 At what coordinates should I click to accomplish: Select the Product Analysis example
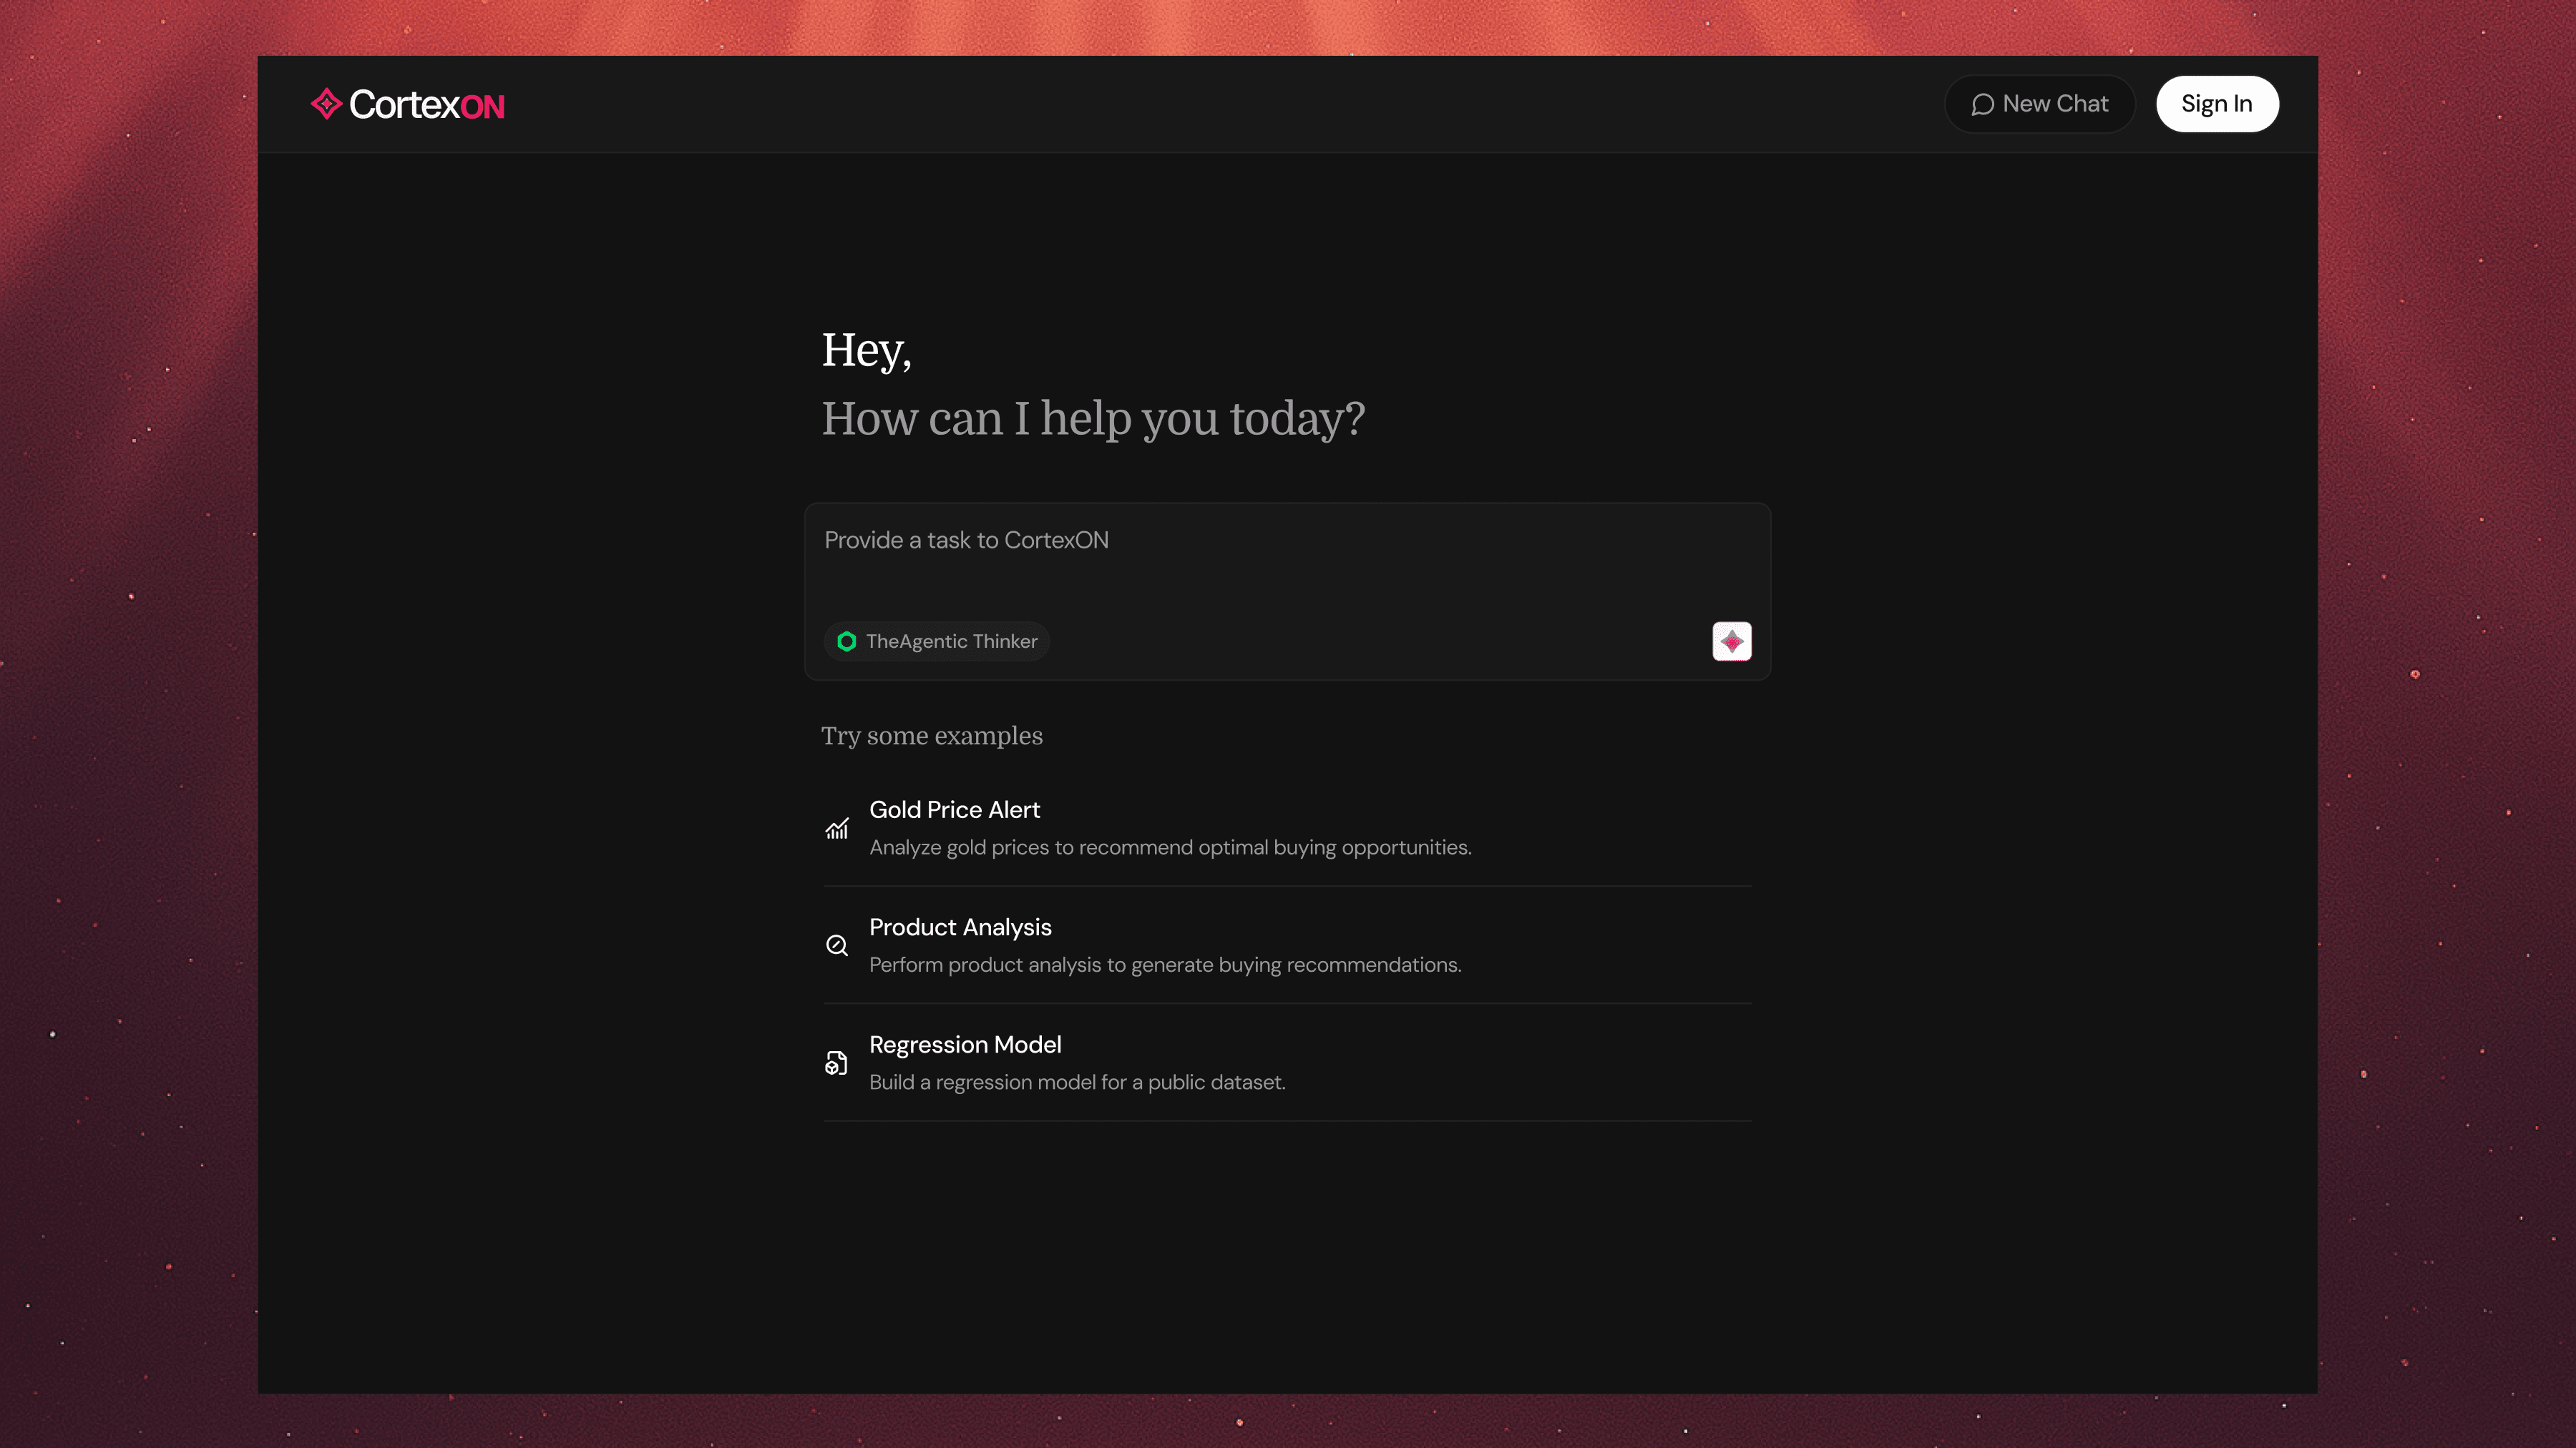[x=1287, y=945]
